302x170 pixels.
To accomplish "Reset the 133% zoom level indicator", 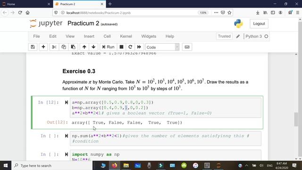I will 203,13.
